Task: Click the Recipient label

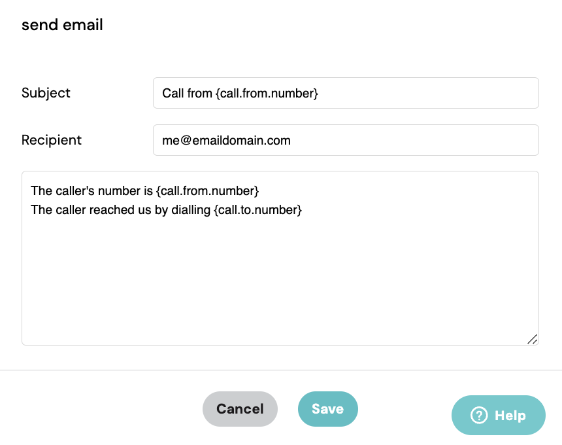Action: (x=52, y=140)
